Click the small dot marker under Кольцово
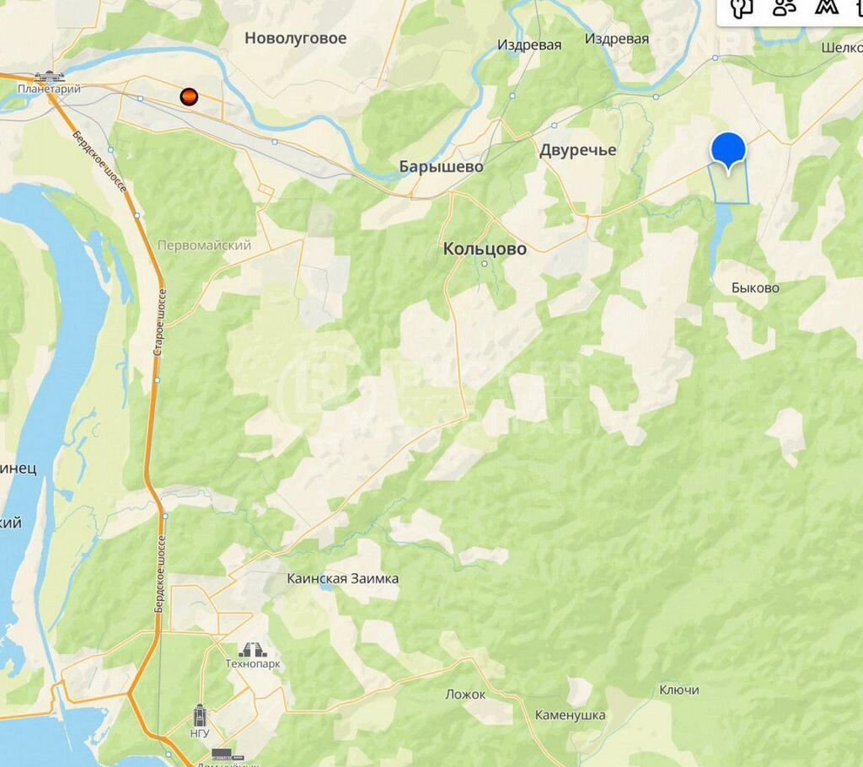Image resolution: width=863 pixels, height=767 pixels. [x=485, y=264]
